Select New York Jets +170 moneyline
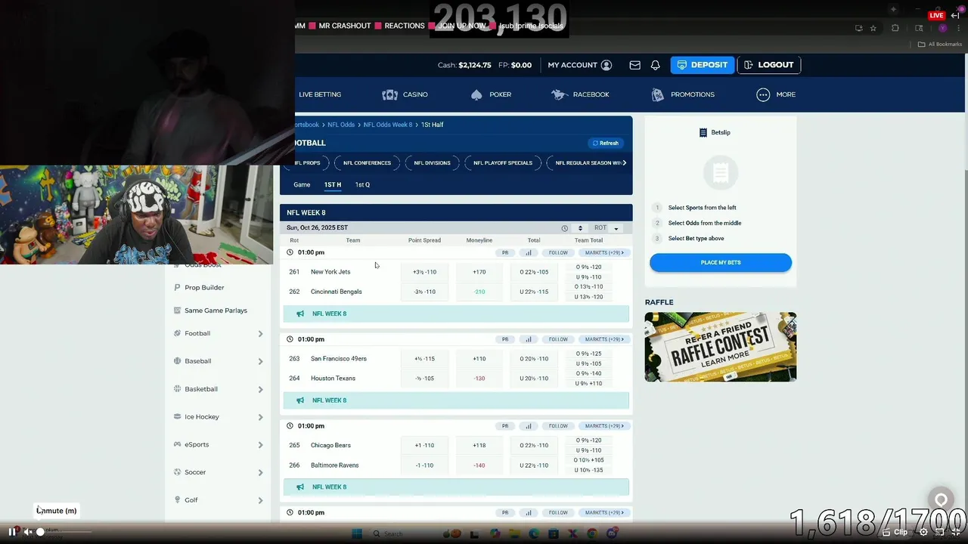This screenshot has height=544, width=968. pyautogui.click(x=479, y=272)
